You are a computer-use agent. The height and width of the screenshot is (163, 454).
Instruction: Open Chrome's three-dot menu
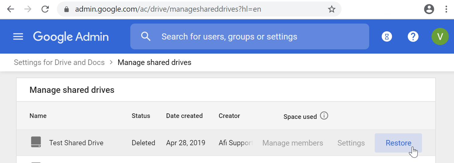(x=446, y=9)
